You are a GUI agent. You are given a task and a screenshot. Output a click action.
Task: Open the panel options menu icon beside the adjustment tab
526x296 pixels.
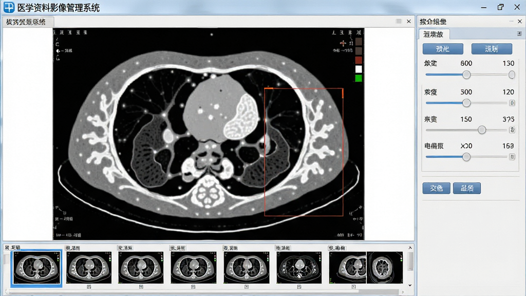(519, 34)
